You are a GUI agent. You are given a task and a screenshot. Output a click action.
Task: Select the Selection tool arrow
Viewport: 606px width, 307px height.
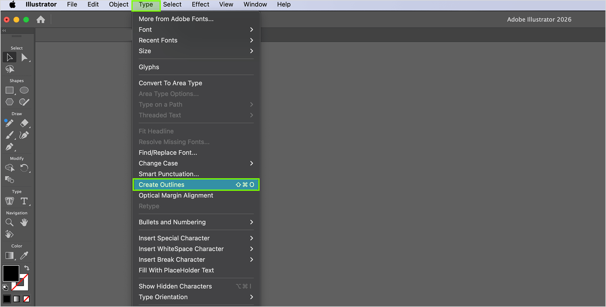point(10,57)
